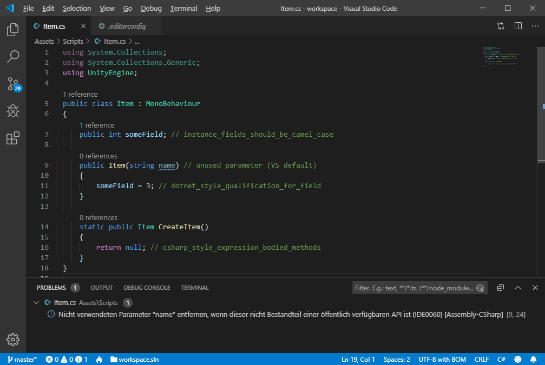This screenshot has height=365, width=545.
Task: Click '1 reference' lens above class Item
Action: (80, 95)
